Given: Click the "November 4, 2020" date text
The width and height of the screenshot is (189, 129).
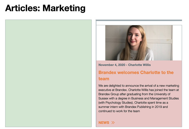Looking at the screenshot, I should click(112, 65).
